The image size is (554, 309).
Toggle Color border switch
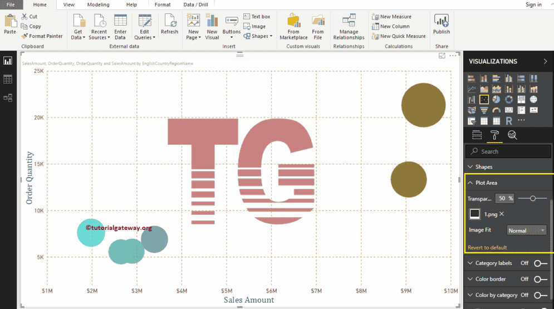540,279
